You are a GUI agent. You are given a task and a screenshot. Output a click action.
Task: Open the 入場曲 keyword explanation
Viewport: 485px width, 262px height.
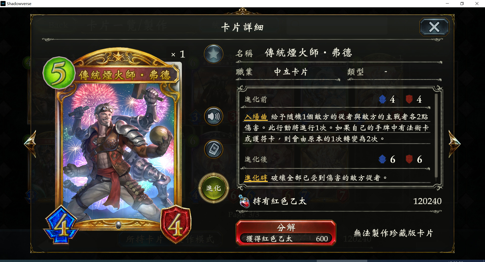[x=256, y=117]
